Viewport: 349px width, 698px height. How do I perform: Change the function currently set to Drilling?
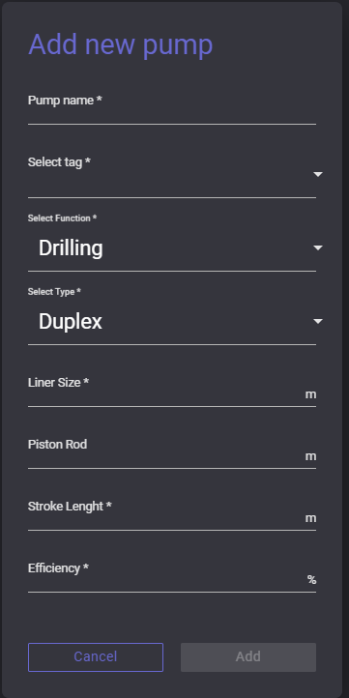pos(172,247)
